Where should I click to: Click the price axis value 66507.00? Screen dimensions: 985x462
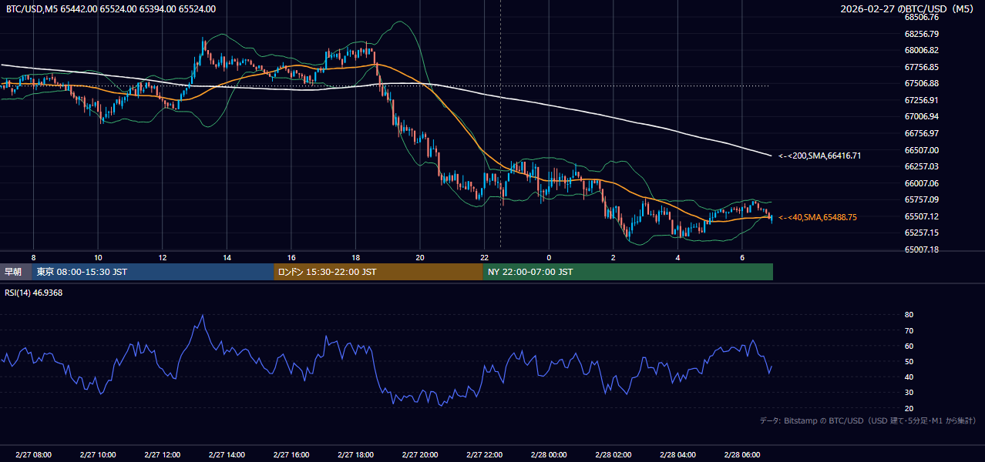(922, 150)
